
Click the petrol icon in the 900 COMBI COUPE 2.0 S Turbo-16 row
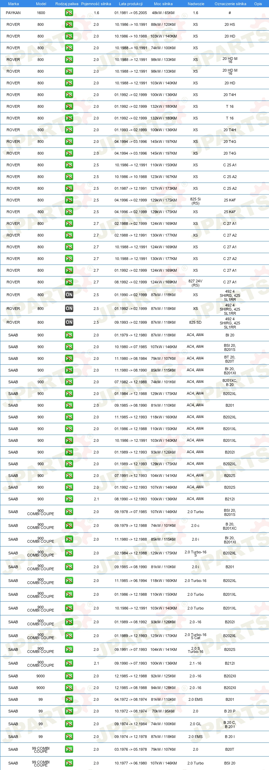[x=69, y=649]
